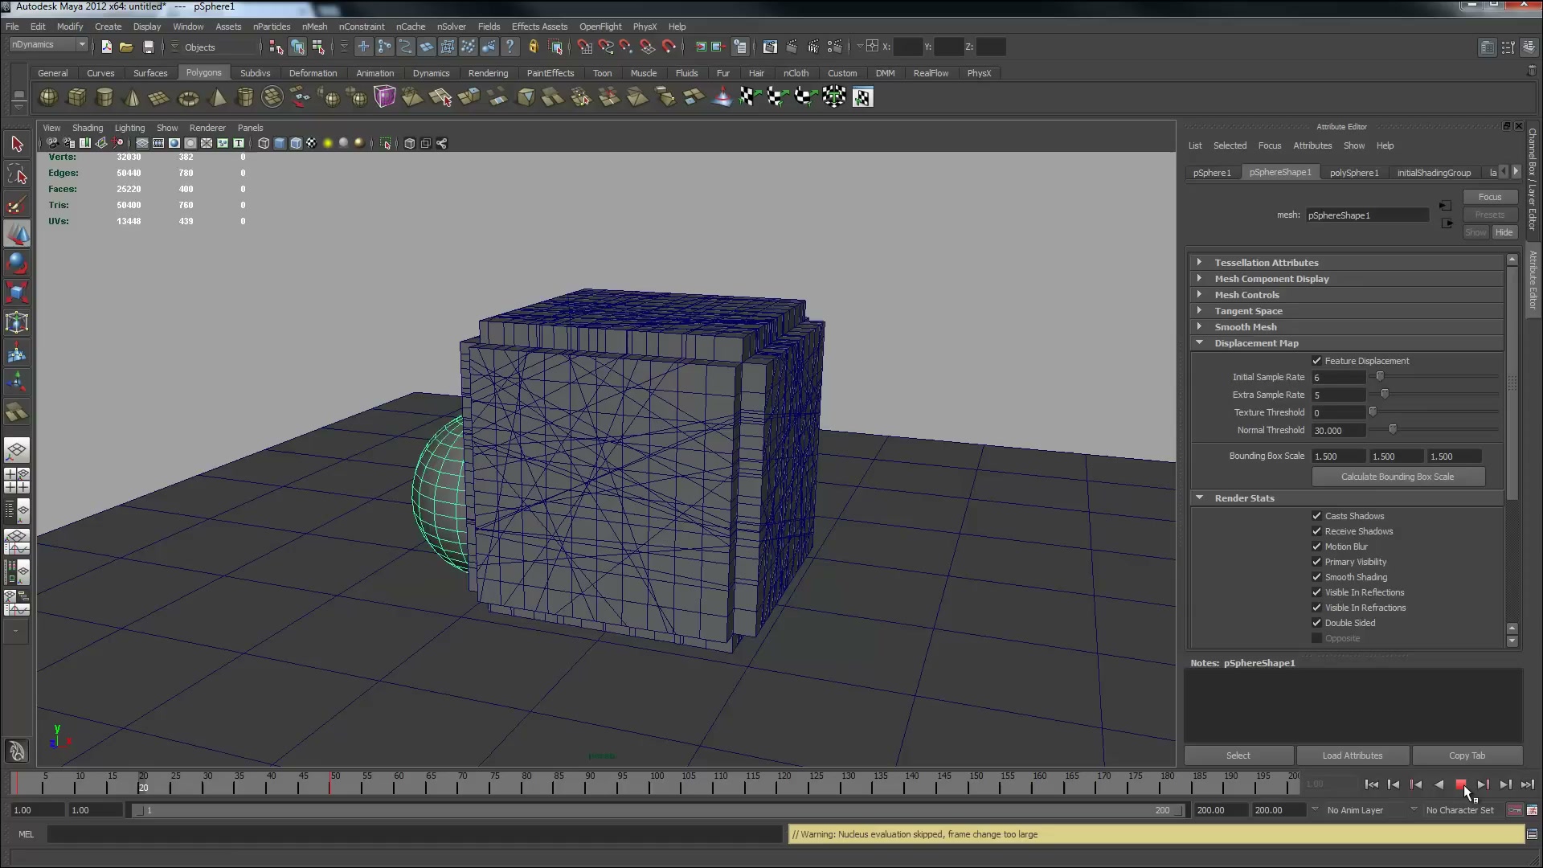Adjust the Normal Threshold slider
The height and width of the screenshot is (868, 1543).
[x=1393, y=430]
